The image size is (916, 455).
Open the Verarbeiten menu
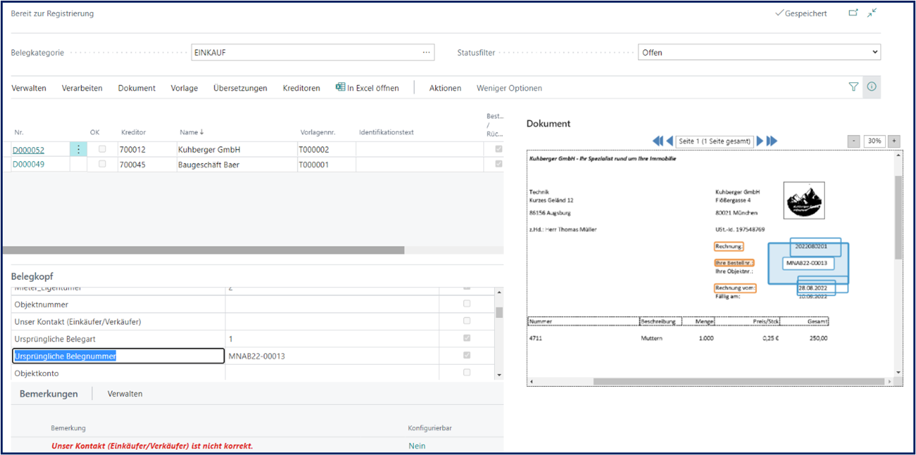[x=82, y=88]
